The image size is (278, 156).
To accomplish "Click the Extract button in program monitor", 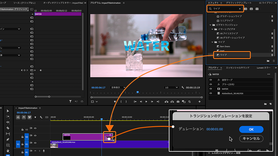I will (x=172, y=101).
